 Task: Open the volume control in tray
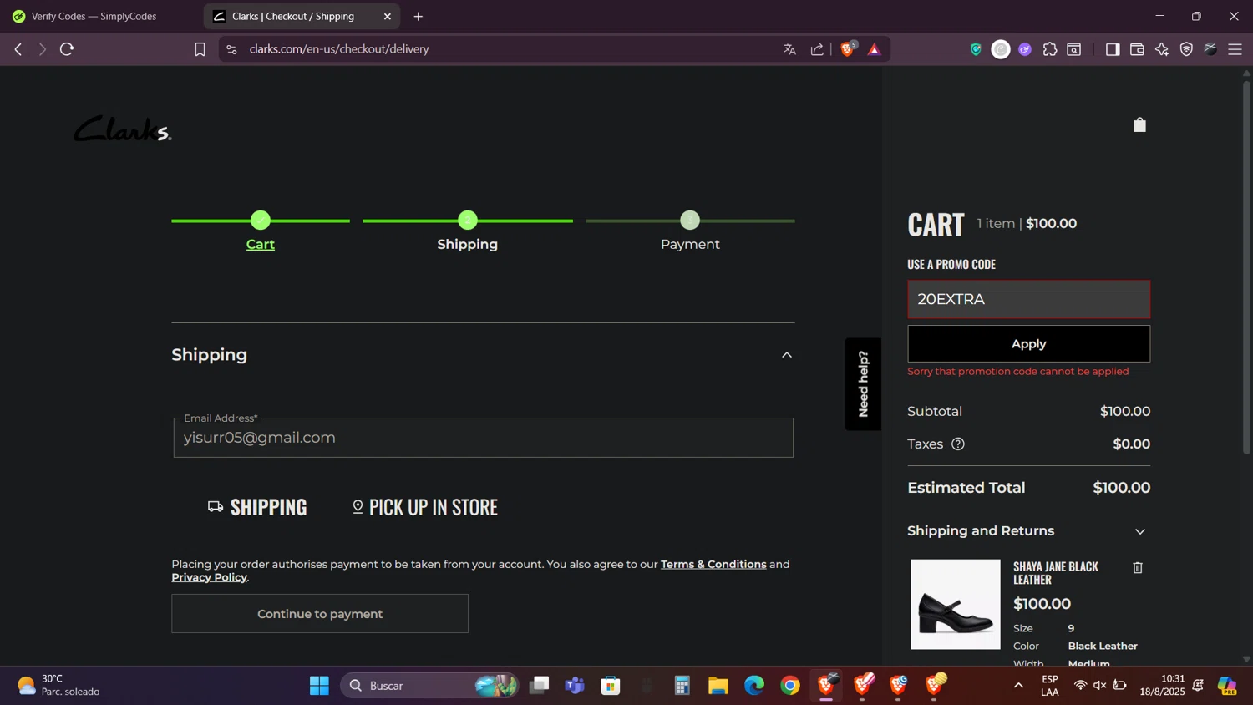pos(1099,686)
